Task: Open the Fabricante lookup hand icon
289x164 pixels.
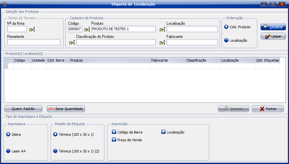Action: 162,43
